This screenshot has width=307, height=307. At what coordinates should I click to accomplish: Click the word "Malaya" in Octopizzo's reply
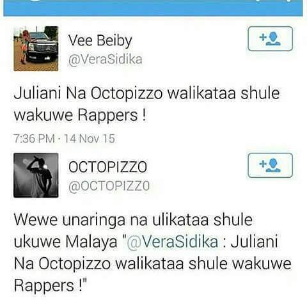click(x=91, y=242)
